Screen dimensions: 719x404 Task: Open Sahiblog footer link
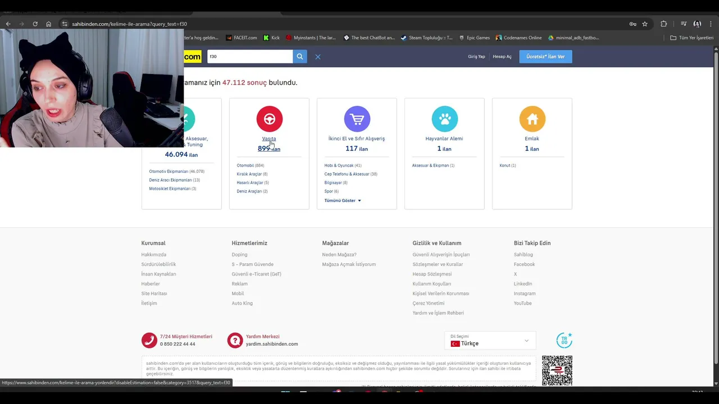point(523,255)
